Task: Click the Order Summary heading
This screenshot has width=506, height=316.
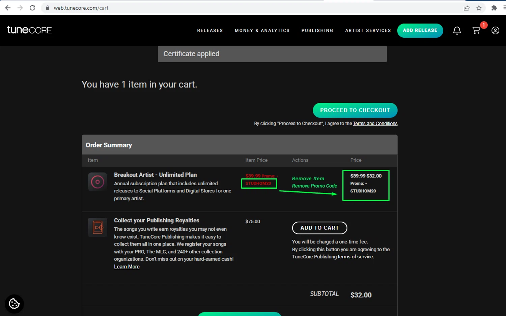Action: point(109,145)
